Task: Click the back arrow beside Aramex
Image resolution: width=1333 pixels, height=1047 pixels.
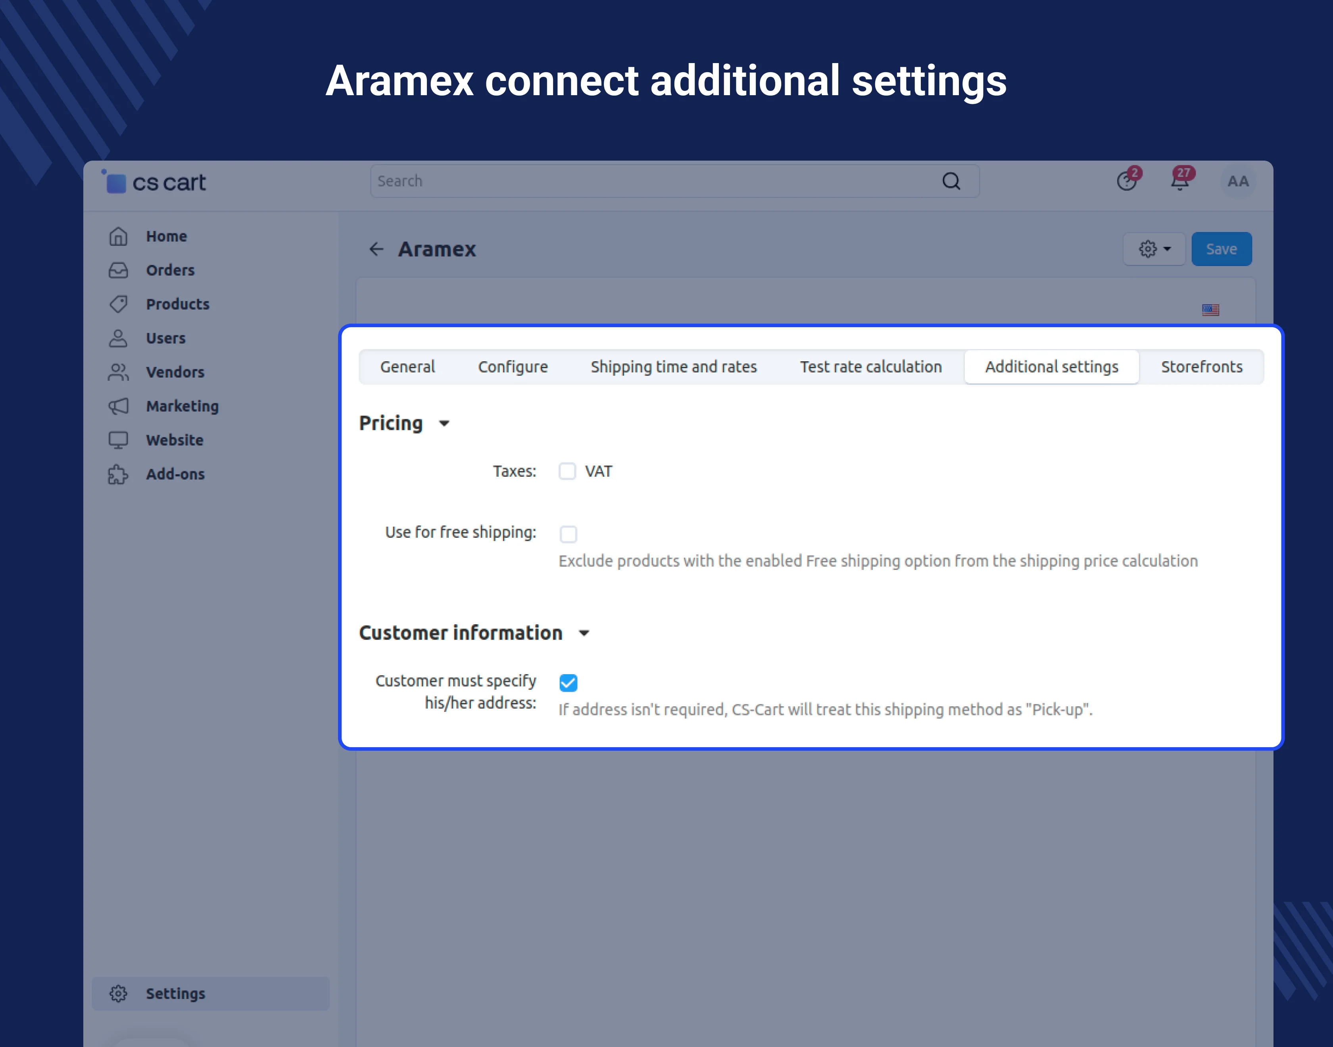Action: point(376,249)
